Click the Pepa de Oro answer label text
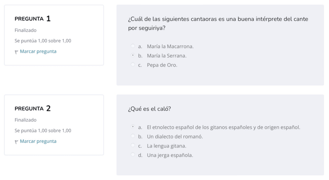The height and width of the screenshot is (180, 329). 162,65
